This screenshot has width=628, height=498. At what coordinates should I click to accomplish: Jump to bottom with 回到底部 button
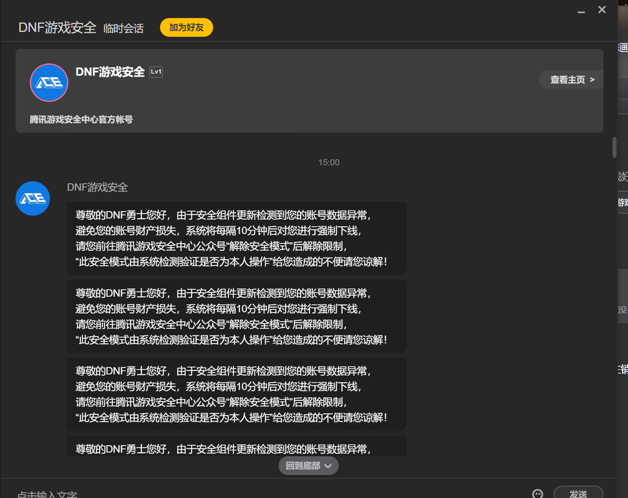click(308, 466)
